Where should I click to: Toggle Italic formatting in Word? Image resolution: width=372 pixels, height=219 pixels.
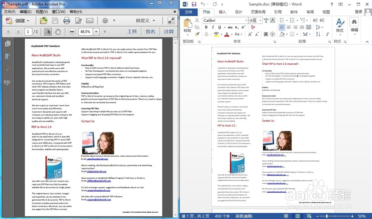pos(213,27)
